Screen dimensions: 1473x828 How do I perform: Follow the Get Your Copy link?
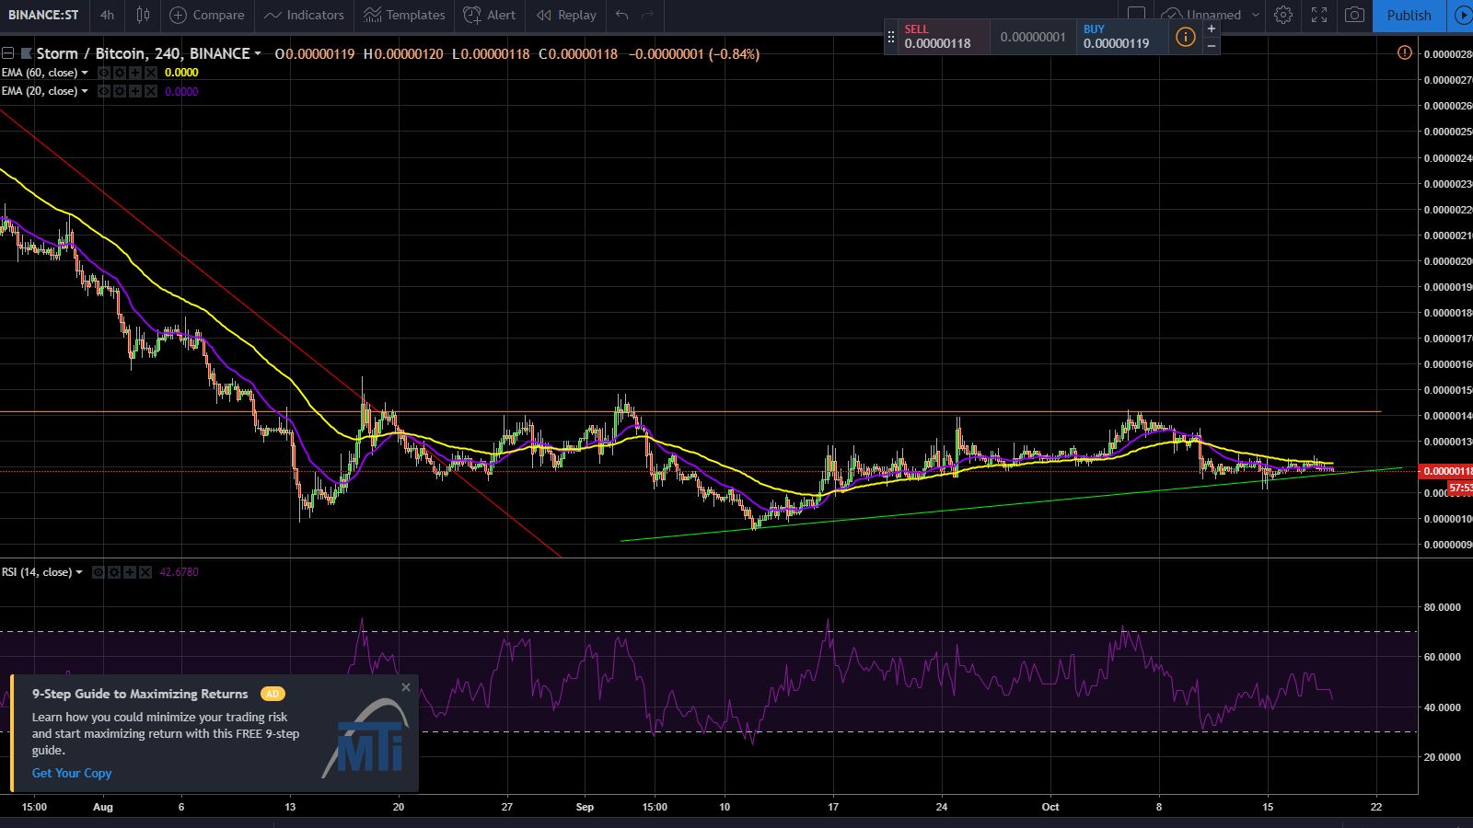[72, 773]
